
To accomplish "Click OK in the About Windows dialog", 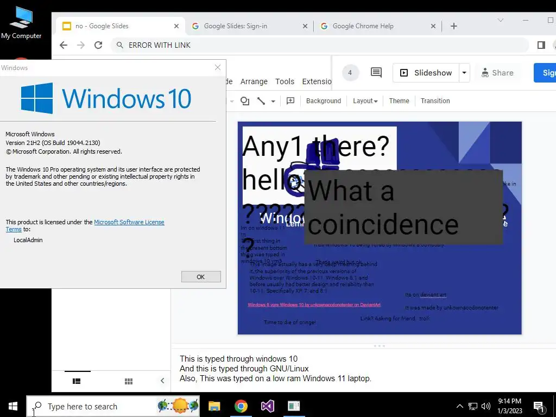I will point(201,277).
